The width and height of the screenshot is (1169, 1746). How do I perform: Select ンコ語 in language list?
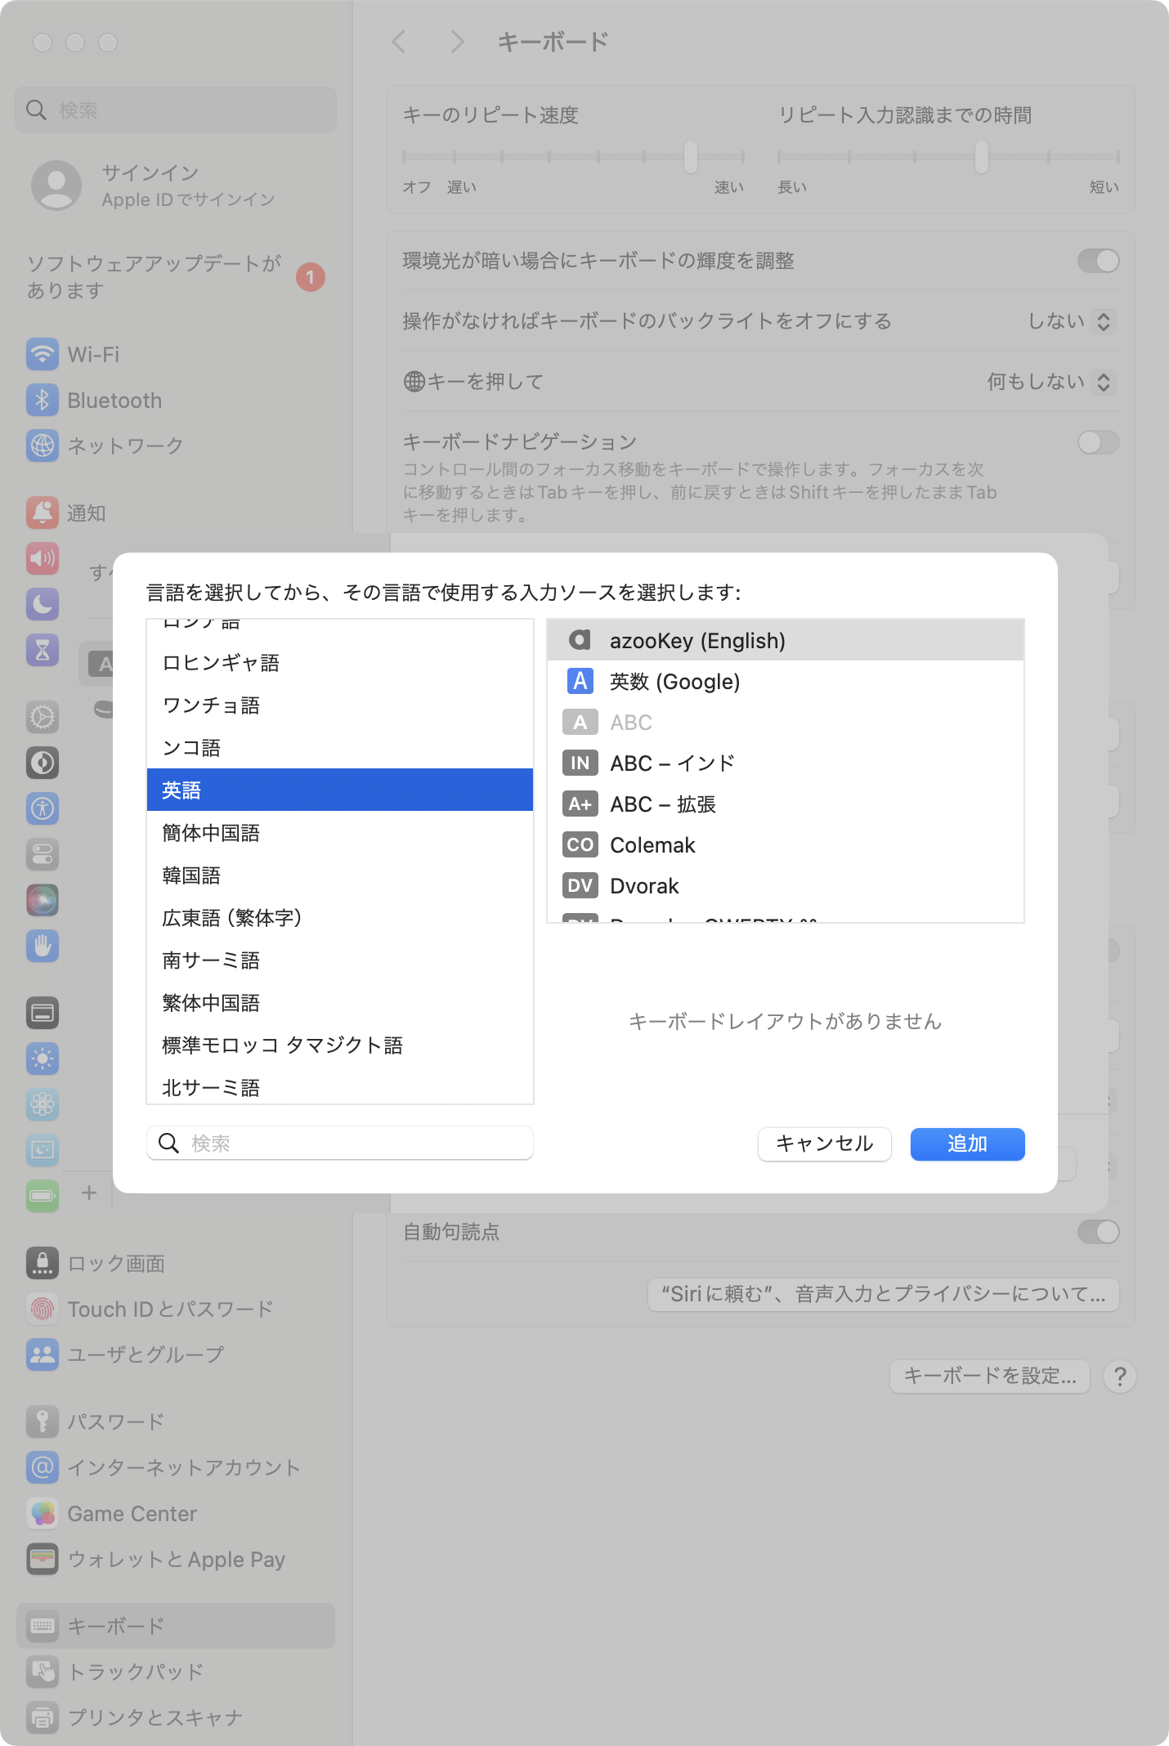pos(340,748)
